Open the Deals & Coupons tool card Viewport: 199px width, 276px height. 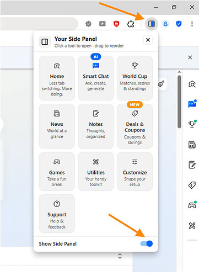pos(135,126)
